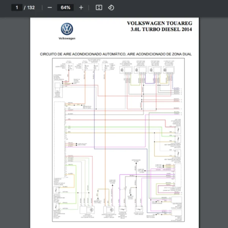Click the rotate page icon
Viewport: 228px width, 228px height.
click(111, 8)
